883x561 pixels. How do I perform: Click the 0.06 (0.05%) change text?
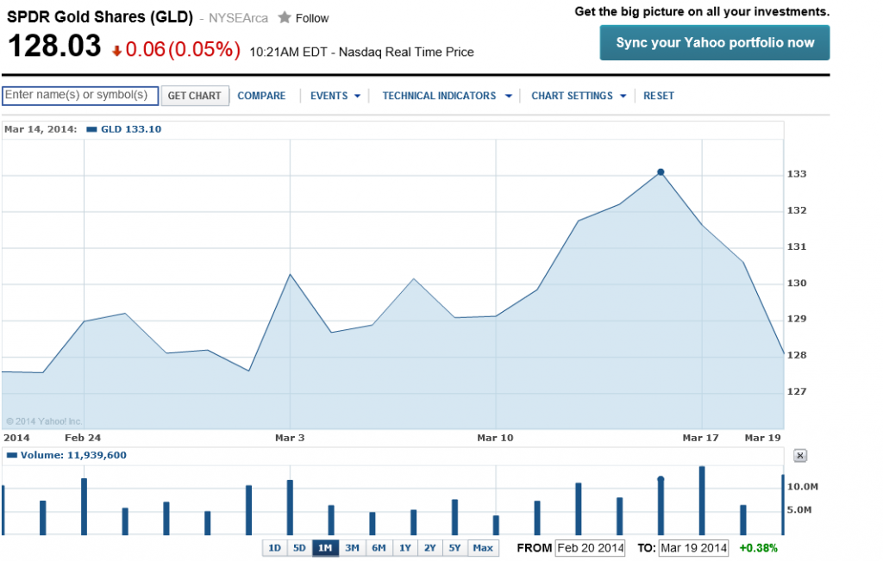[183, 49]
